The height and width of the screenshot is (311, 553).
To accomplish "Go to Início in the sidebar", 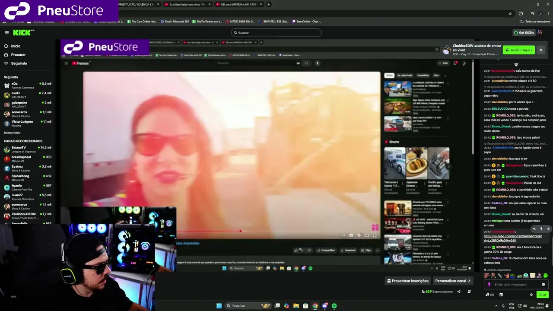I will coord(16,46).
